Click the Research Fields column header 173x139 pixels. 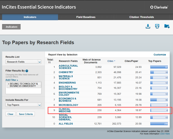click(68, 61)
